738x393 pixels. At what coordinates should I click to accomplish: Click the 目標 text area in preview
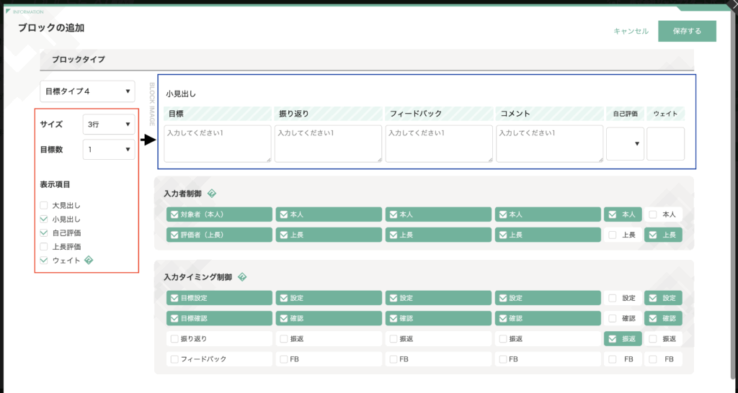pos(218,143)
